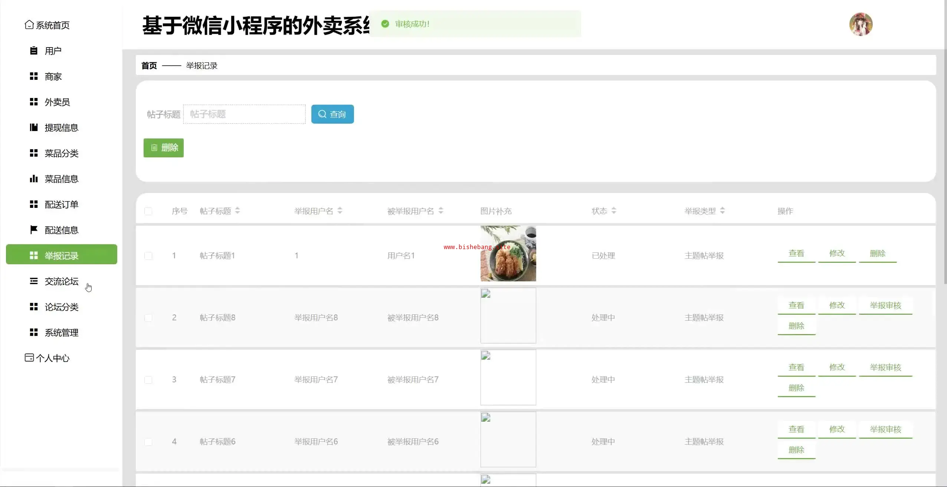The width and height of the screenshot is (947, 487).
Task: Click the home icon beside 系统首页
Action: 29,24
